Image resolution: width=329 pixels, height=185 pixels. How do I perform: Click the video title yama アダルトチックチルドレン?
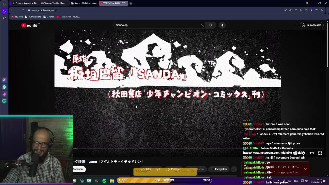click(x=108, y=162)
